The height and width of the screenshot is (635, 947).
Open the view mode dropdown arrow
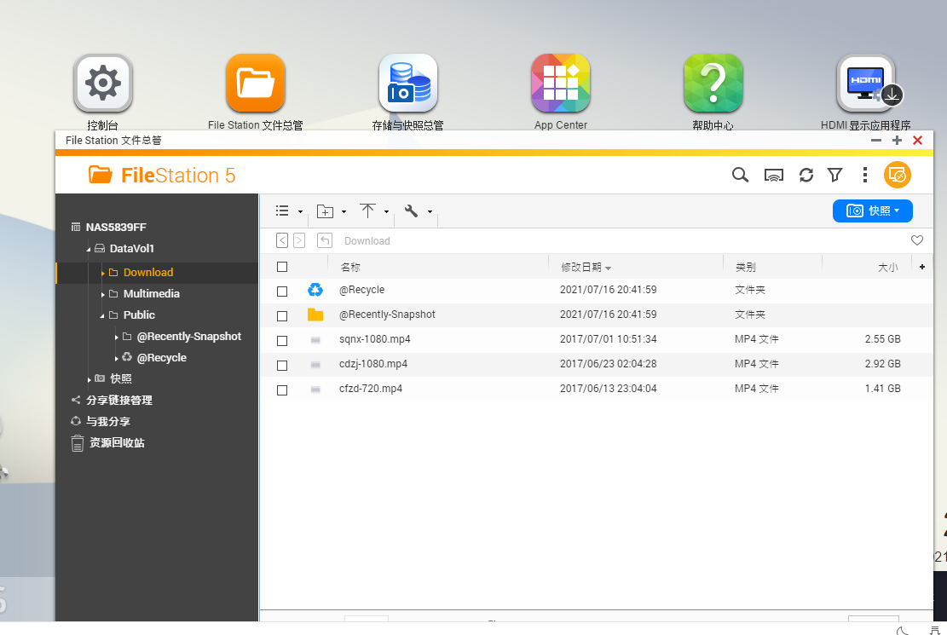click(300, 211)
